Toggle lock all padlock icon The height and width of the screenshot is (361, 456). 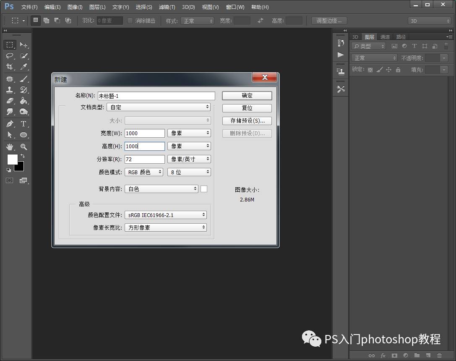click(398, 70)
